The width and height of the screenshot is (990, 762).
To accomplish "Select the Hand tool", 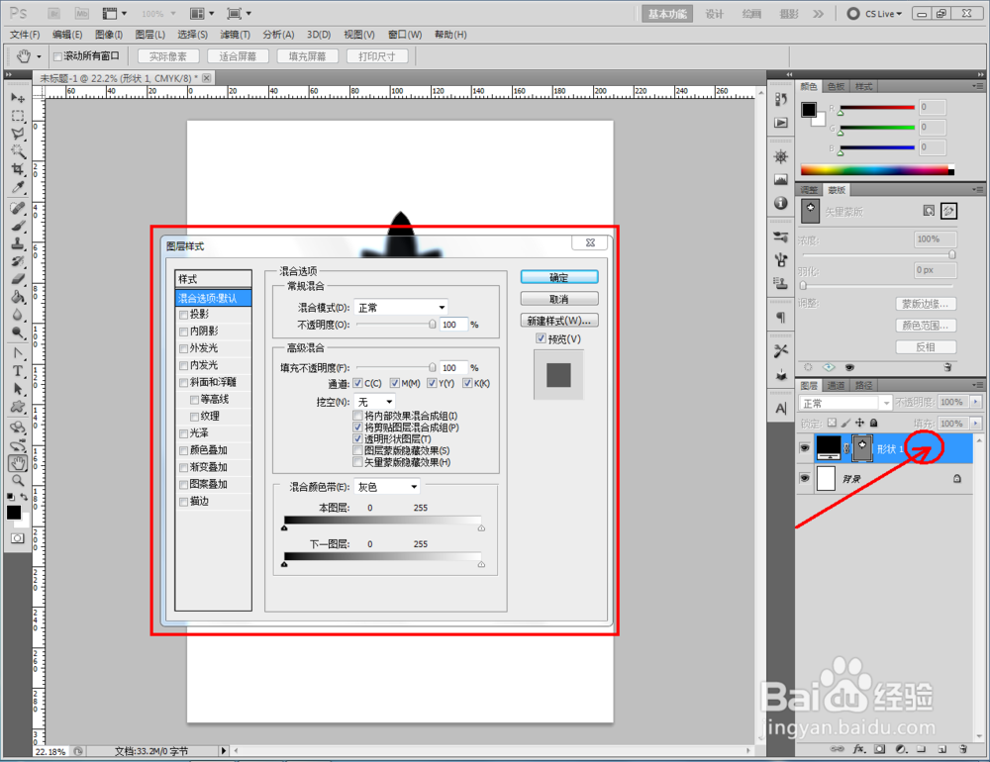I will coord(18,461).
